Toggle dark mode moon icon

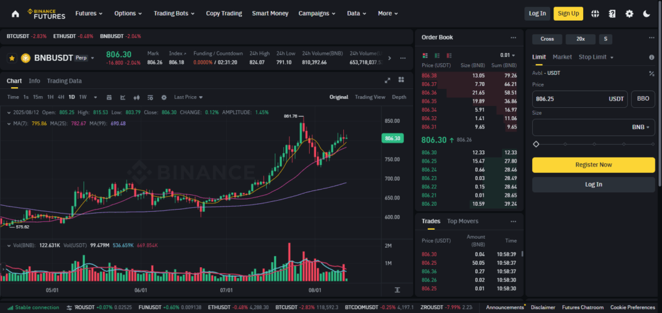[646, 14]
